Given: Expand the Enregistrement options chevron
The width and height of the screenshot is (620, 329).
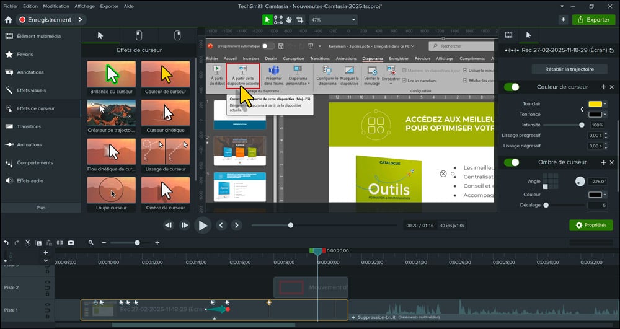Looking at the screenshot, I should [80, 20].
